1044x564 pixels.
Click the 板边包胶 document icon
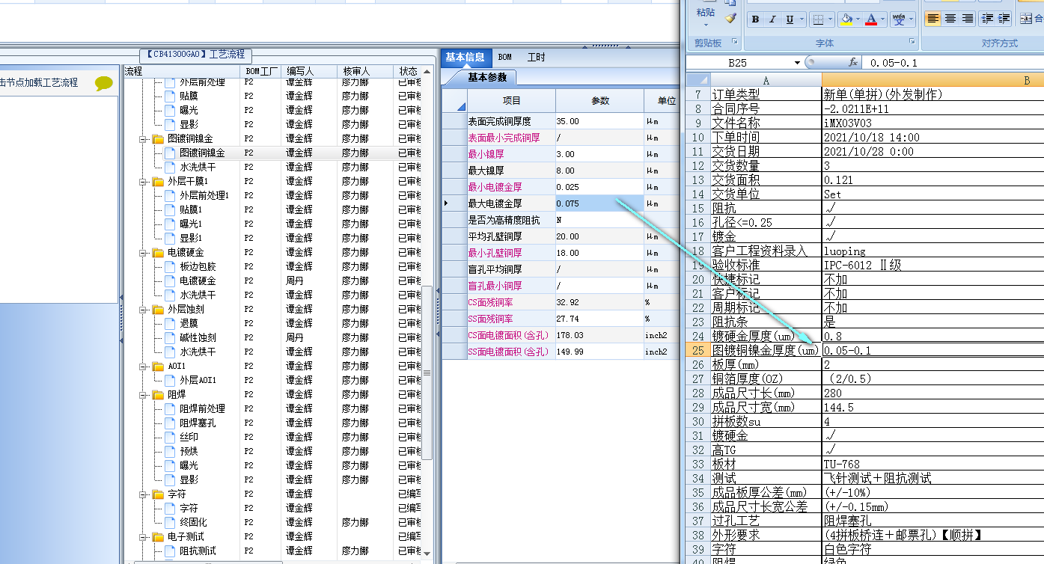(170, 266)
